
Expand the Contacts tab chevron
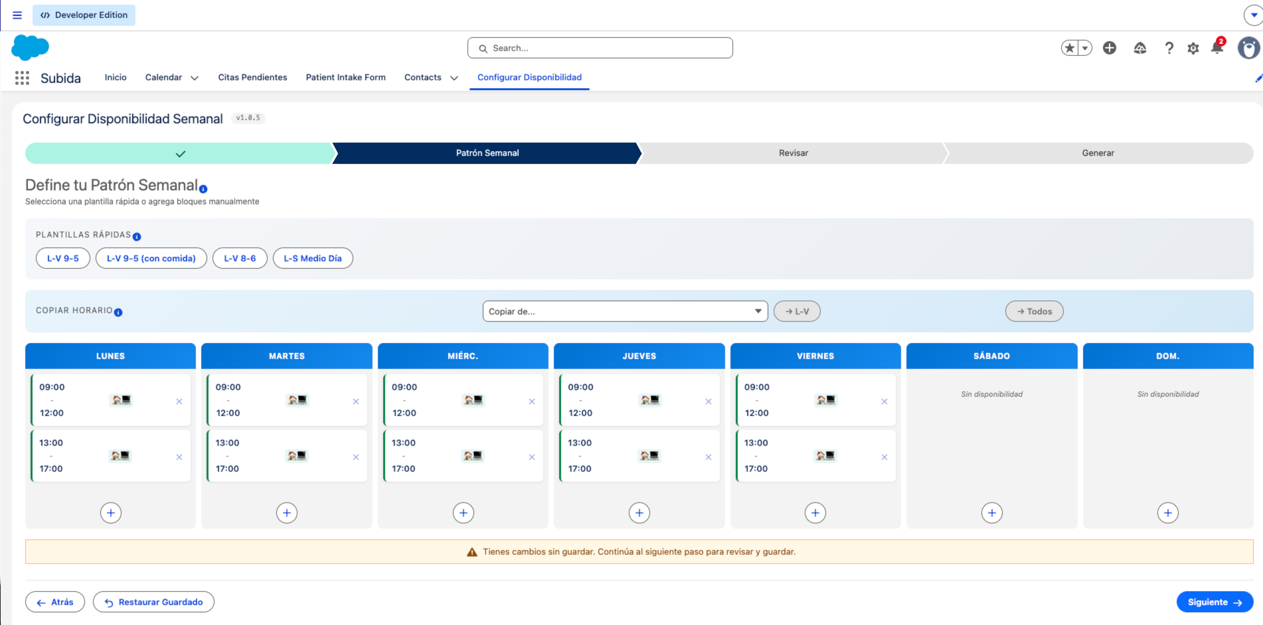(x=454, y=78)
